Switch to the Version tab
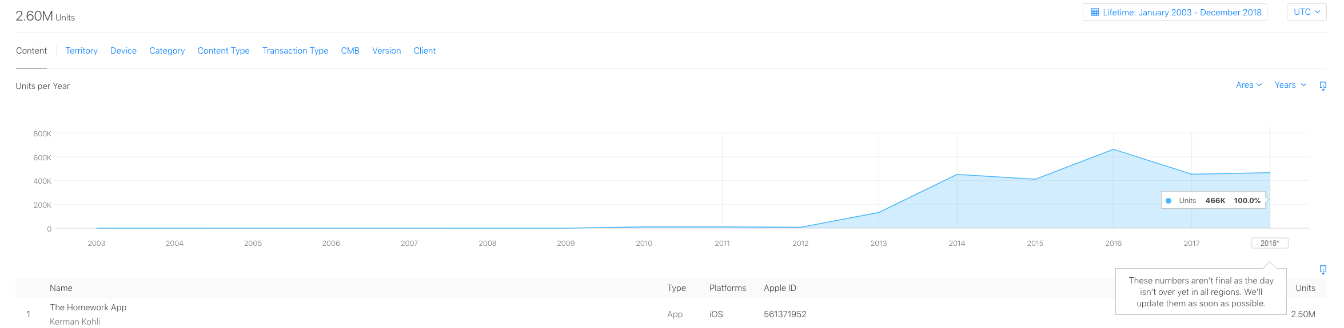This screenshot has width=1344, height=328. 386,51
